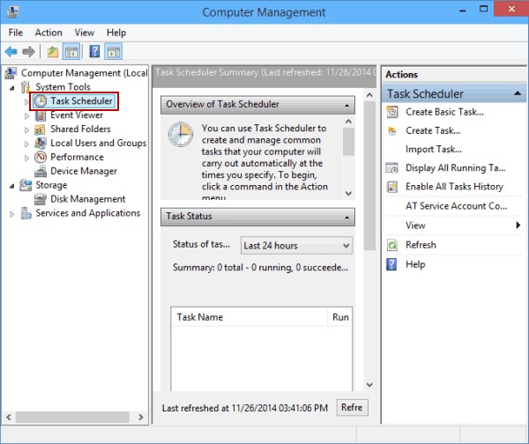Click the overview text scrollbar down arrow
This screenshot has height=444, width=529.
(348, 193)
